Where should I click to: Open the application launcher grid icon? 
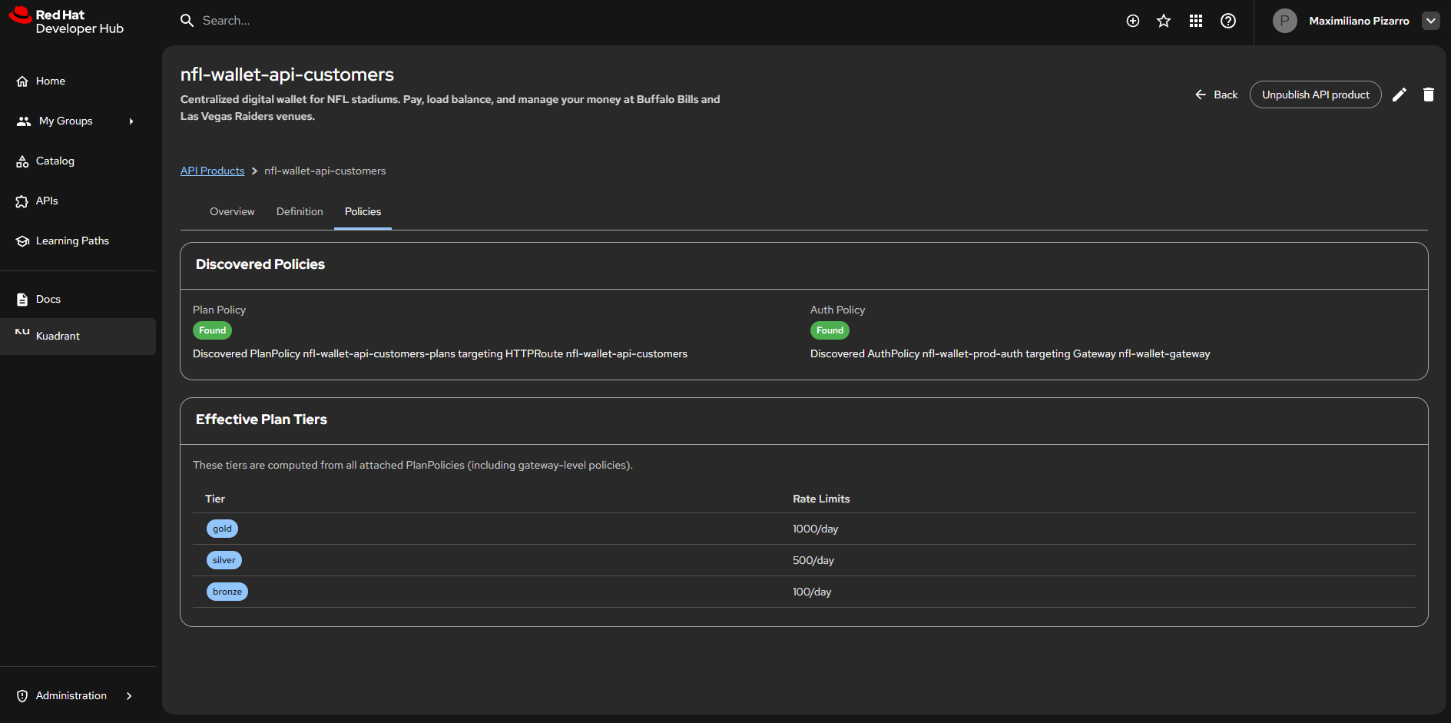pos(1195,21)
